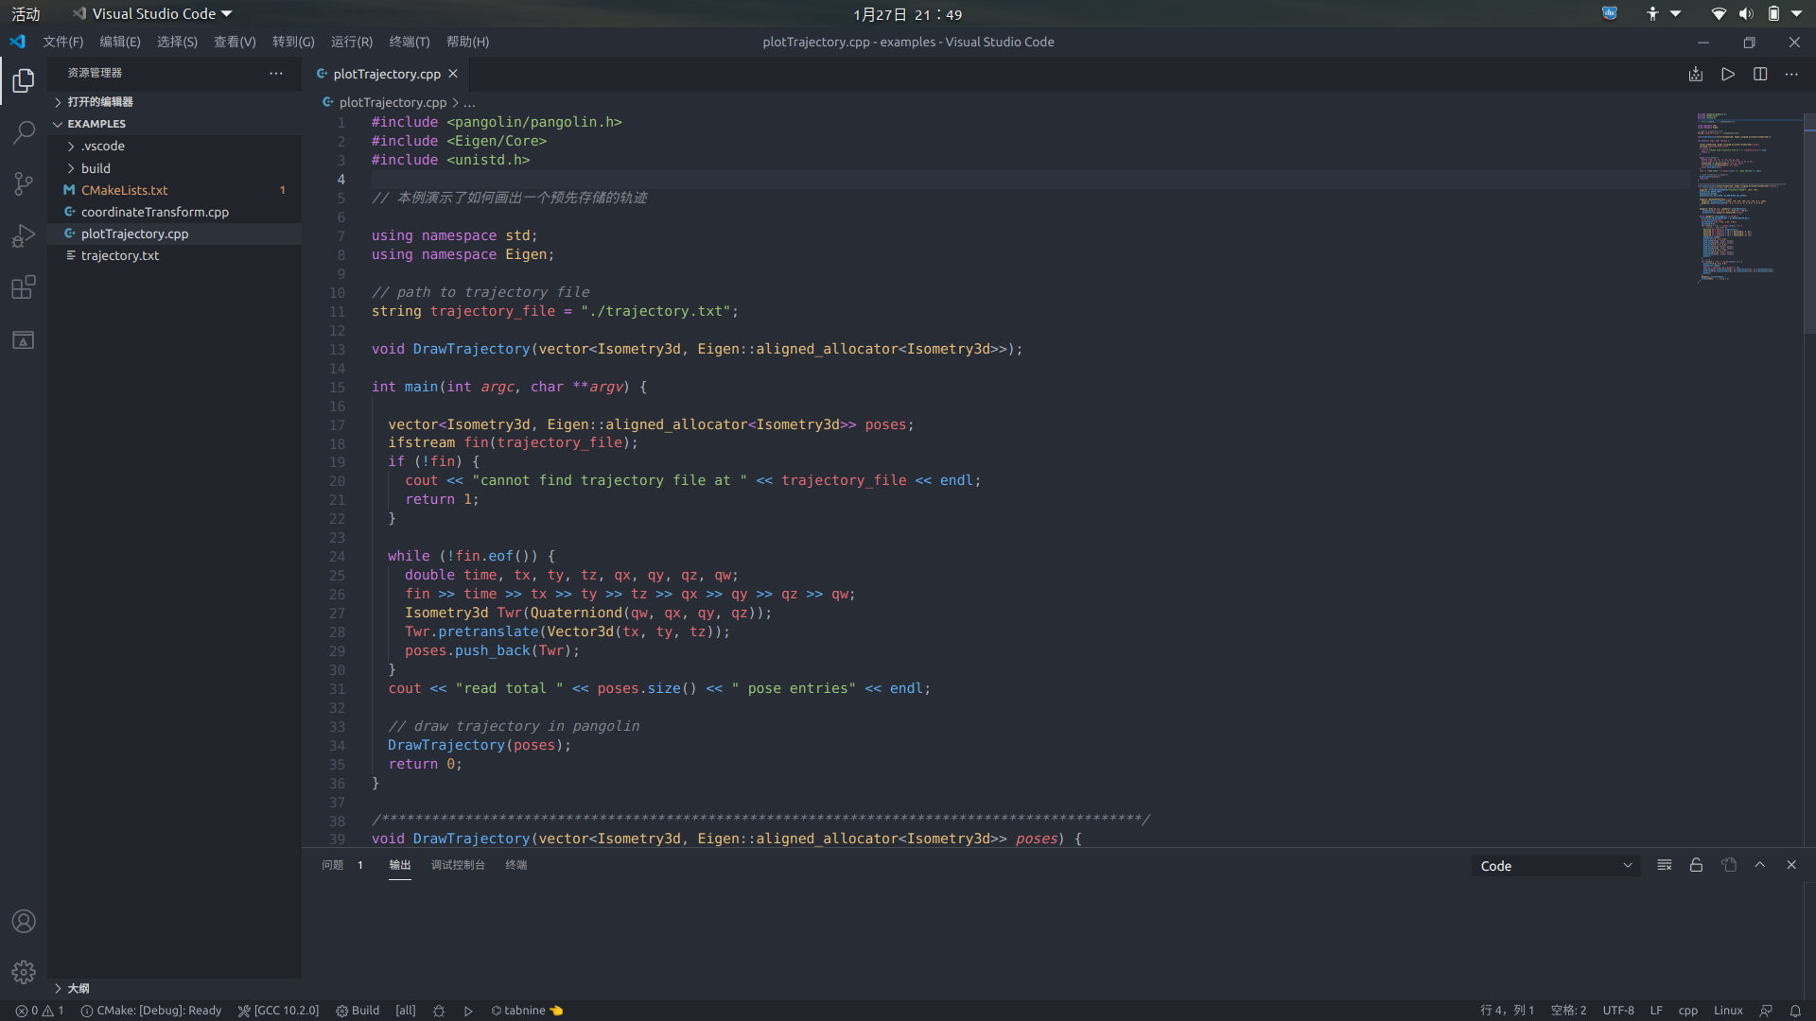
Task: Open the feedback icon in status bar
Action: [1766, 1011]
